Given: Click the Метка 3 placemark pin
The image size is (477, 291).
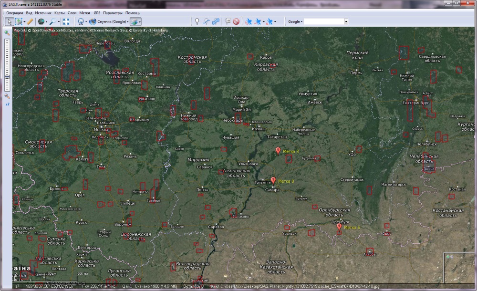Looking at the screenshot, I should click(x=278, y=151).
